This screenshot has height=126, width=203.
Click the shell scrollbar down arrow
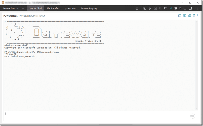click(197, 109)
